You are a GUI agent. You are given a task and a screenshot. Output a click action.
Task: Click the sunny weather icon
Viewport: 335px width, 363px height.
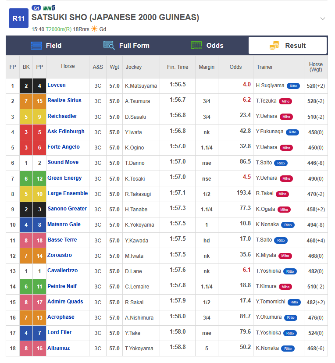(94, 28)
